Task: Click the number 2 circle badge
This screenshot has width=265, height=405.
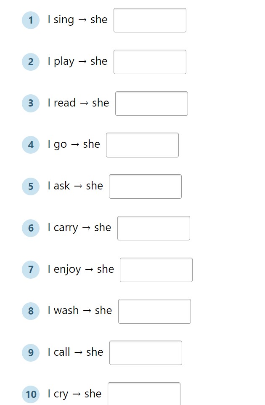Action: (x=31, y=62)
